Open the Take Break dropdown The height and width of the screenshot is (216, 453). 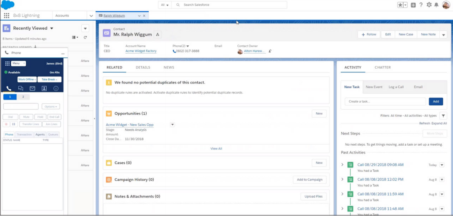(x=49, y=79)
